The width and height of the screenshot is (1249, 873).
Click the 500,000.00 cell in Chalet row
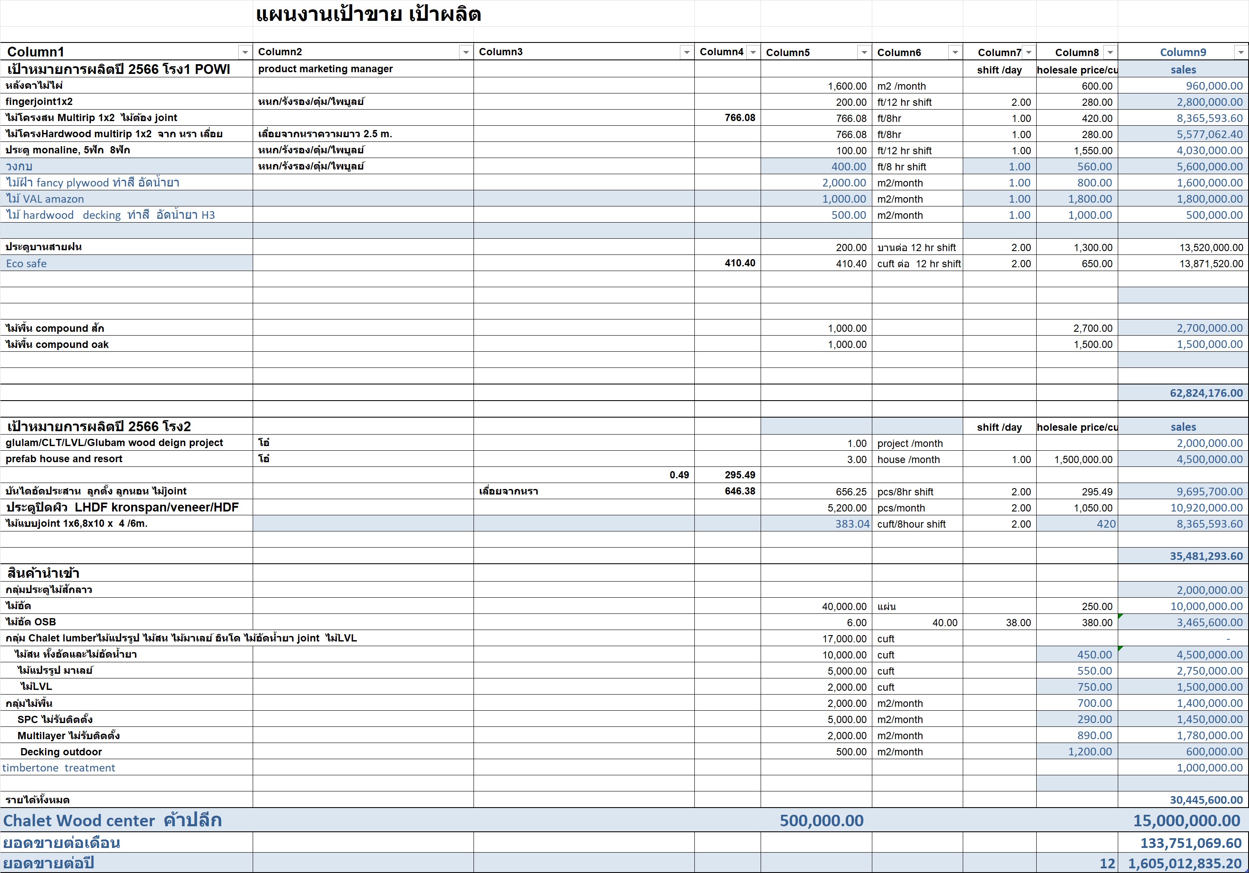(x=821, y=820)
